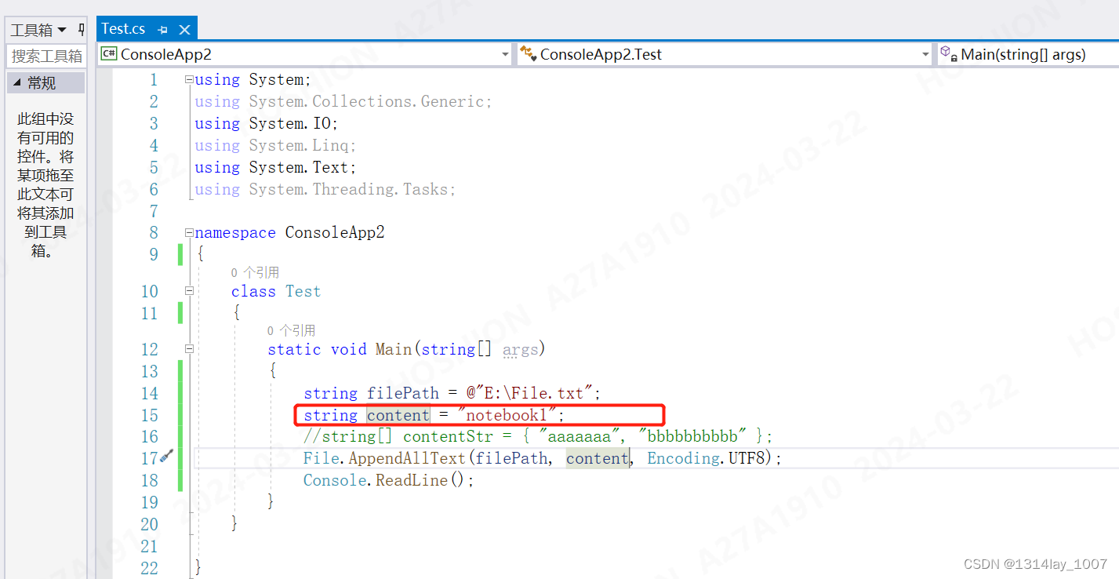Image resolution: width=1119 pixels, height=579 pixels.
Task: Click ConsoleApp2 in the namespace declaration line
Action: point(335,232)
